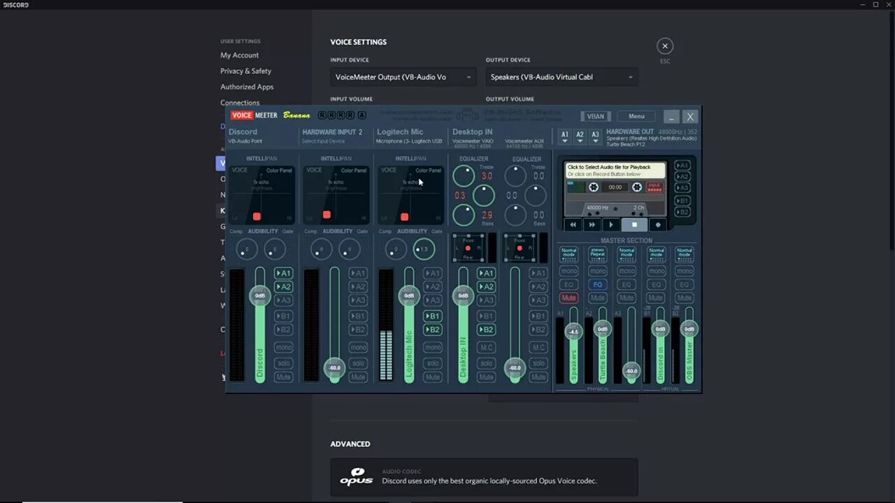Click the Voicemeeter Banana logo

(x=271, y=115)
